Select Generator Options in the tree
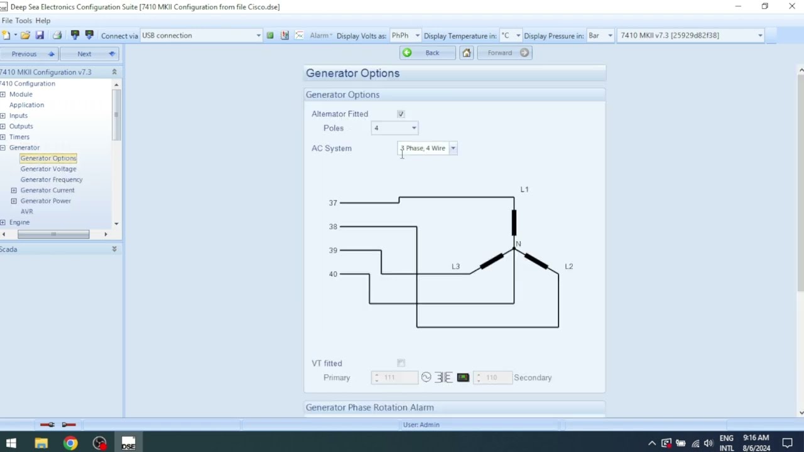Screen dimensions: 804x452 pyautogui.click(x=48, y=158)
